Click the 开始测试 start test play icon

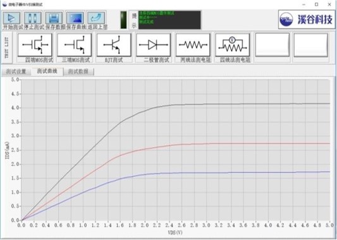coord(12,18)
